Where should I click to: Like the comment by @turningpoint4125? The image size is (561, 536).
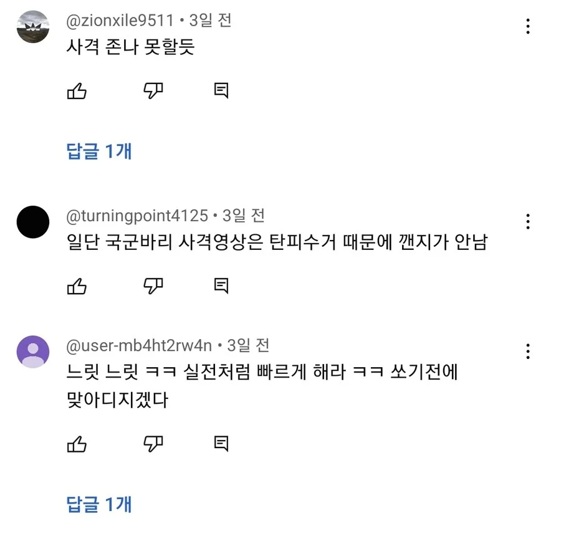77,286
